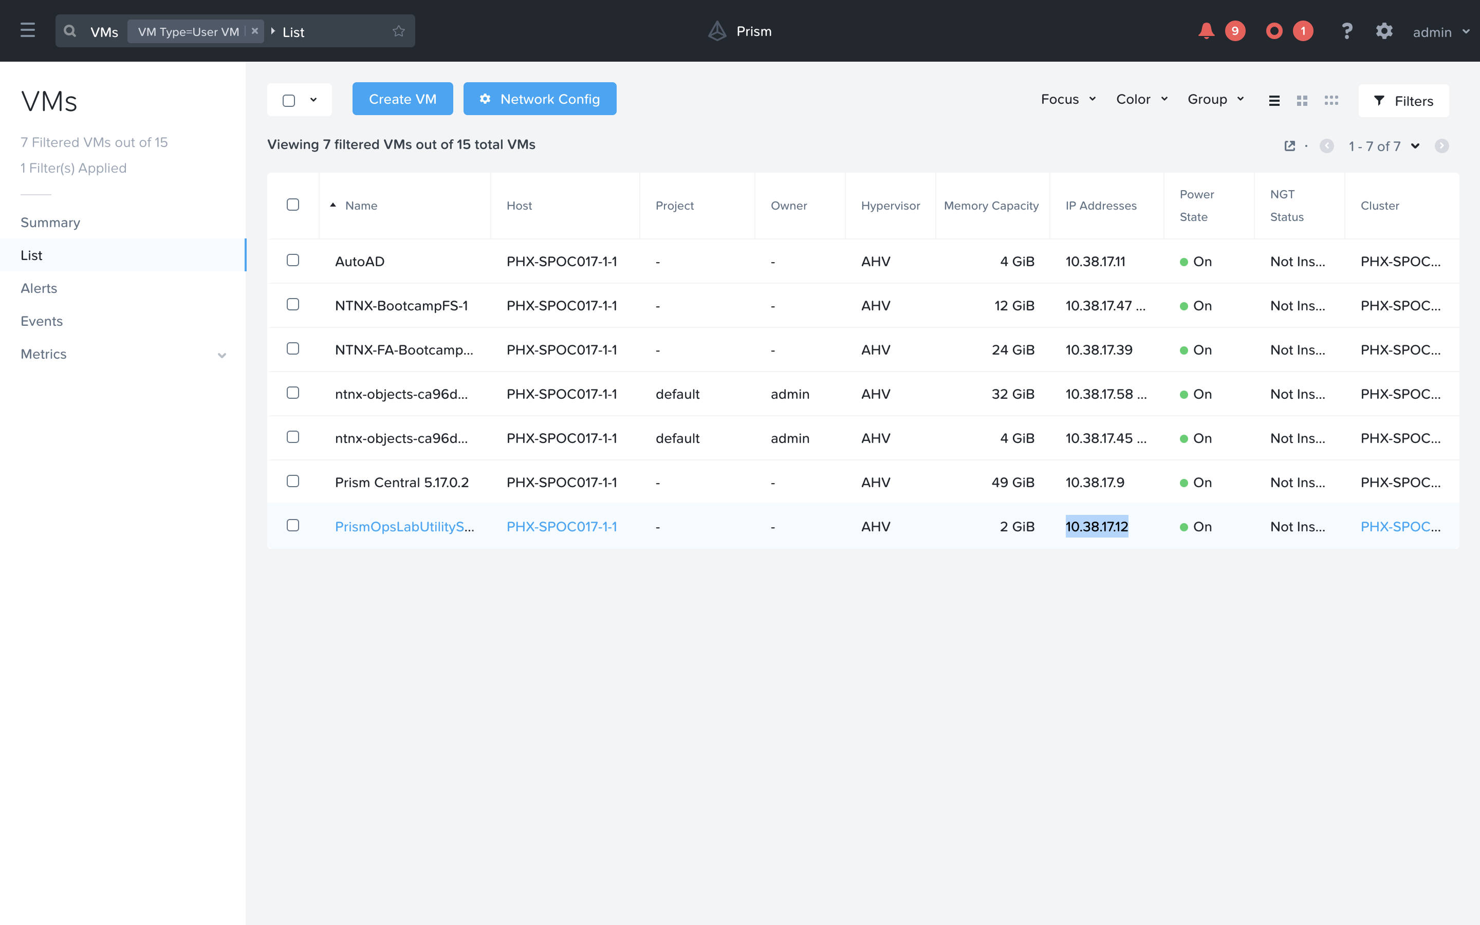Viewport: 1480px width, 925px height.
Task: Sort by the Power State column
Action: 1196,206
